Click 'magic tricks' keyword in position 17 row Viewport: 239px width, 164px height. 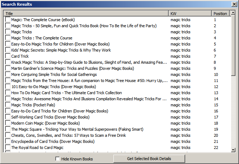click(x=181, y=117)
